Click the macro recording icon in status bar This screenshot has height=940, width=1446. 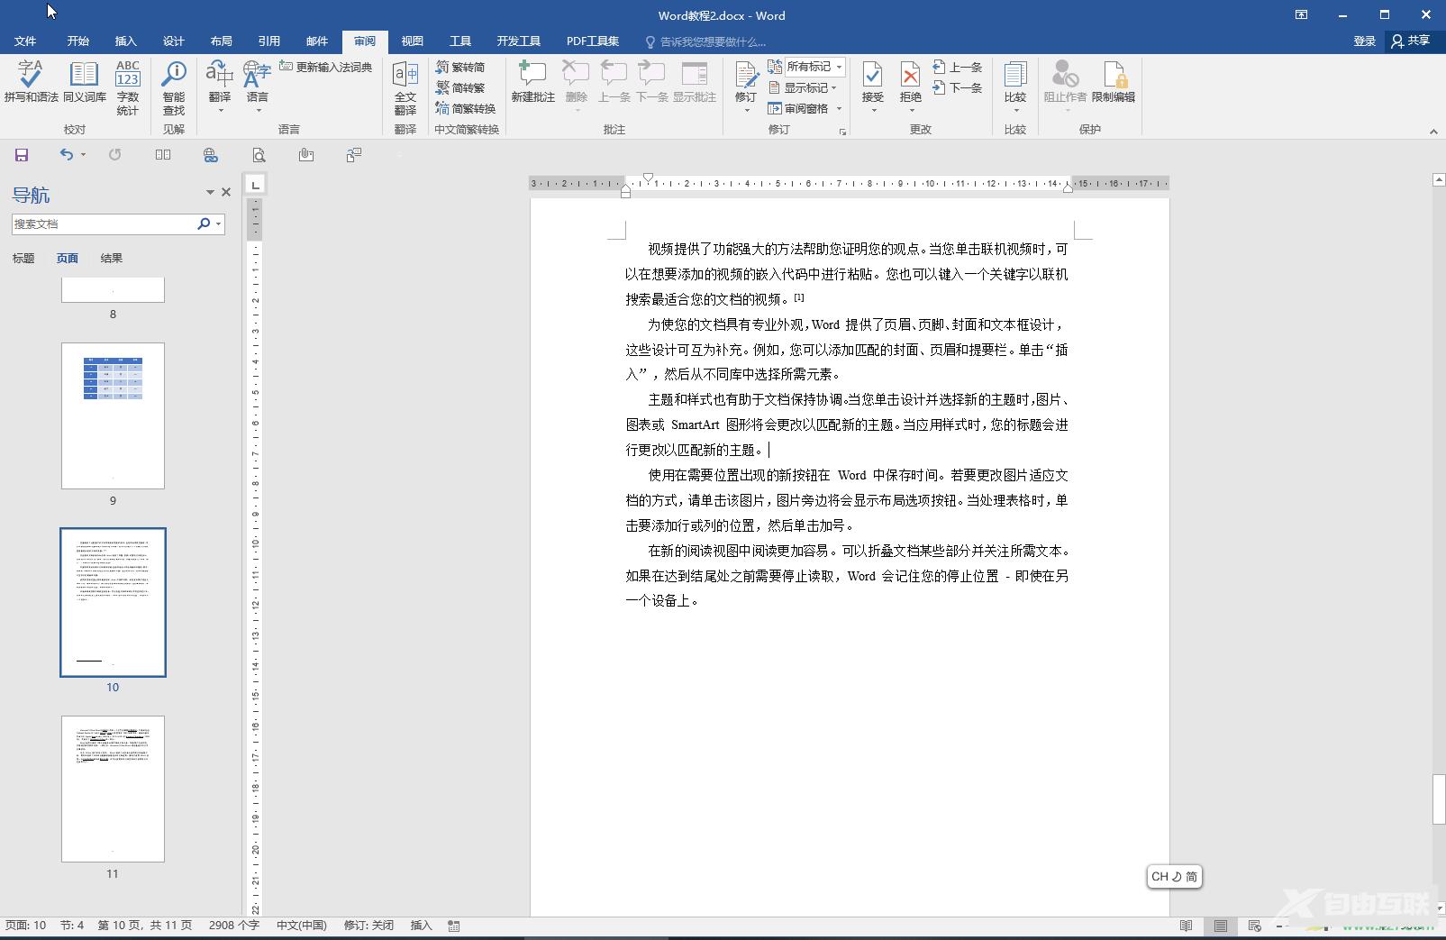(453, 926)
